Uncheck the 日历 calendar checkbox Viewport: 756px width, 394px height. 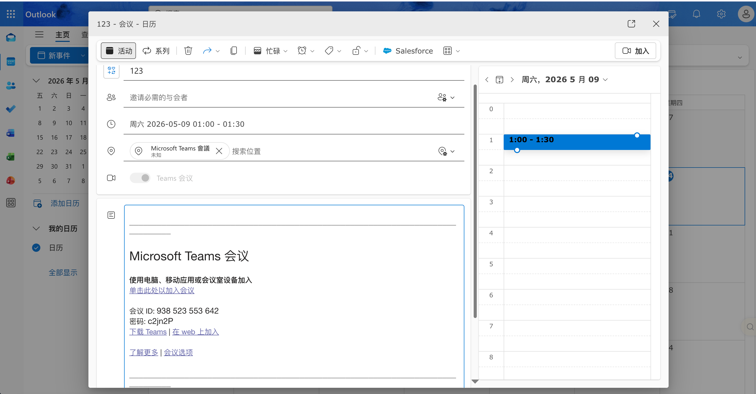(36, 248)
